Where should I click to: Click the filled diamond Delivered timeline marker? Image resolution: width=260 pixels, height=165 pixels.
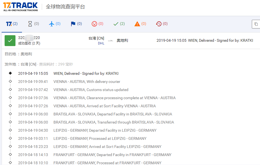[x=10, y=73]
